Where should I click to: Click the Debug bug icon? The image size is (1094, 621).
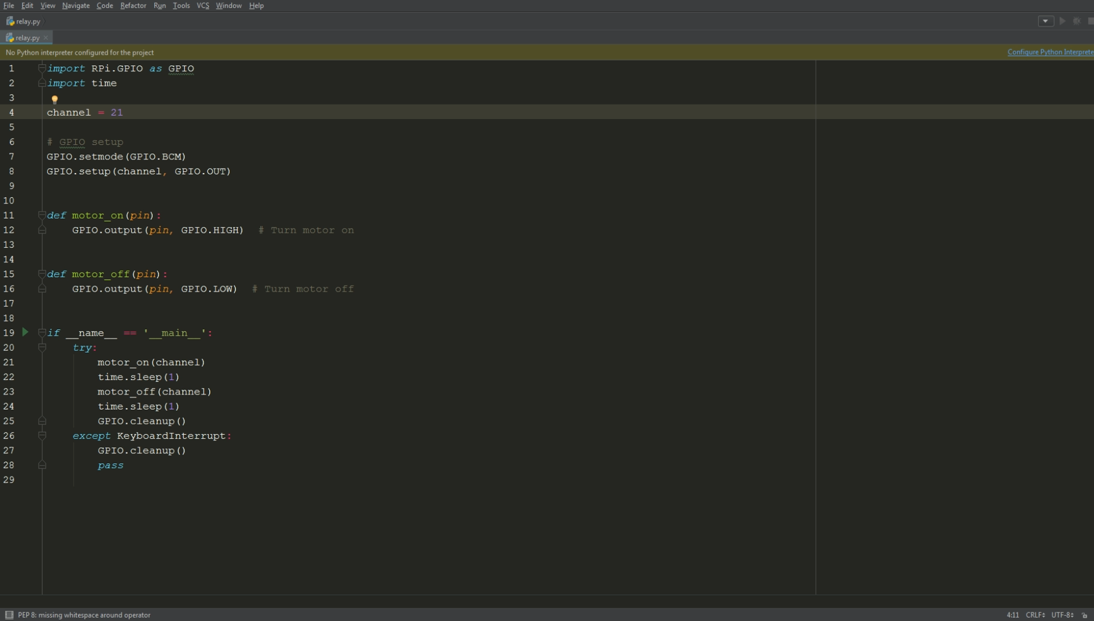[x=1077, y=21]
